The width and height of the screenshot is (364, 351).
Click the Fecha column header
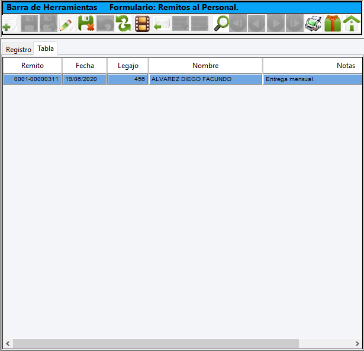coord(85,66)
